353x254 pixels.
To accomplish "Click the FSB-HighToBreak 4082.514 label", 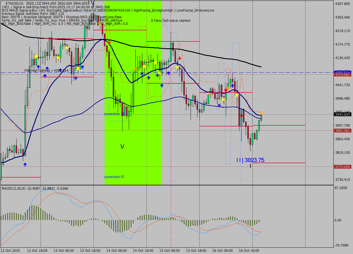I will pyautogui.click(x=46, y=71).
